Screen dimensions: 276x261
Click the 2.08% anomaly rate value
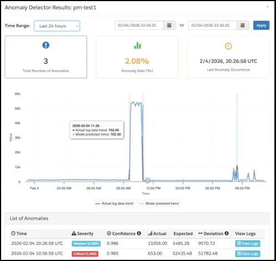pos(137,61)
